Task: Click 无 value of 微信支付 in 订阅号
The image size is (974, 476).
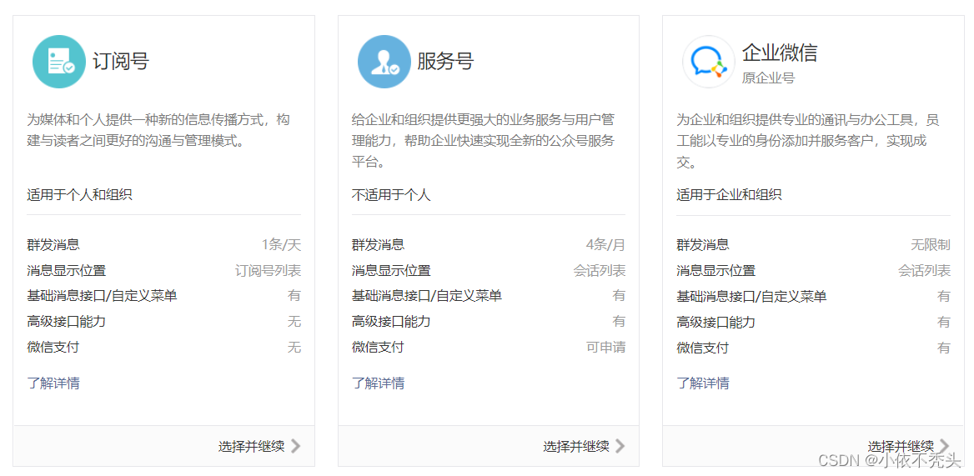Action: pos(294,347)
